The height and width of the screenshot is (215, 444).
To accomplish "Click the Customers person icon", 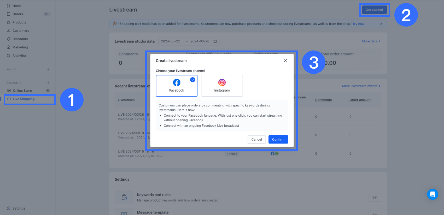I will [9, 31].
